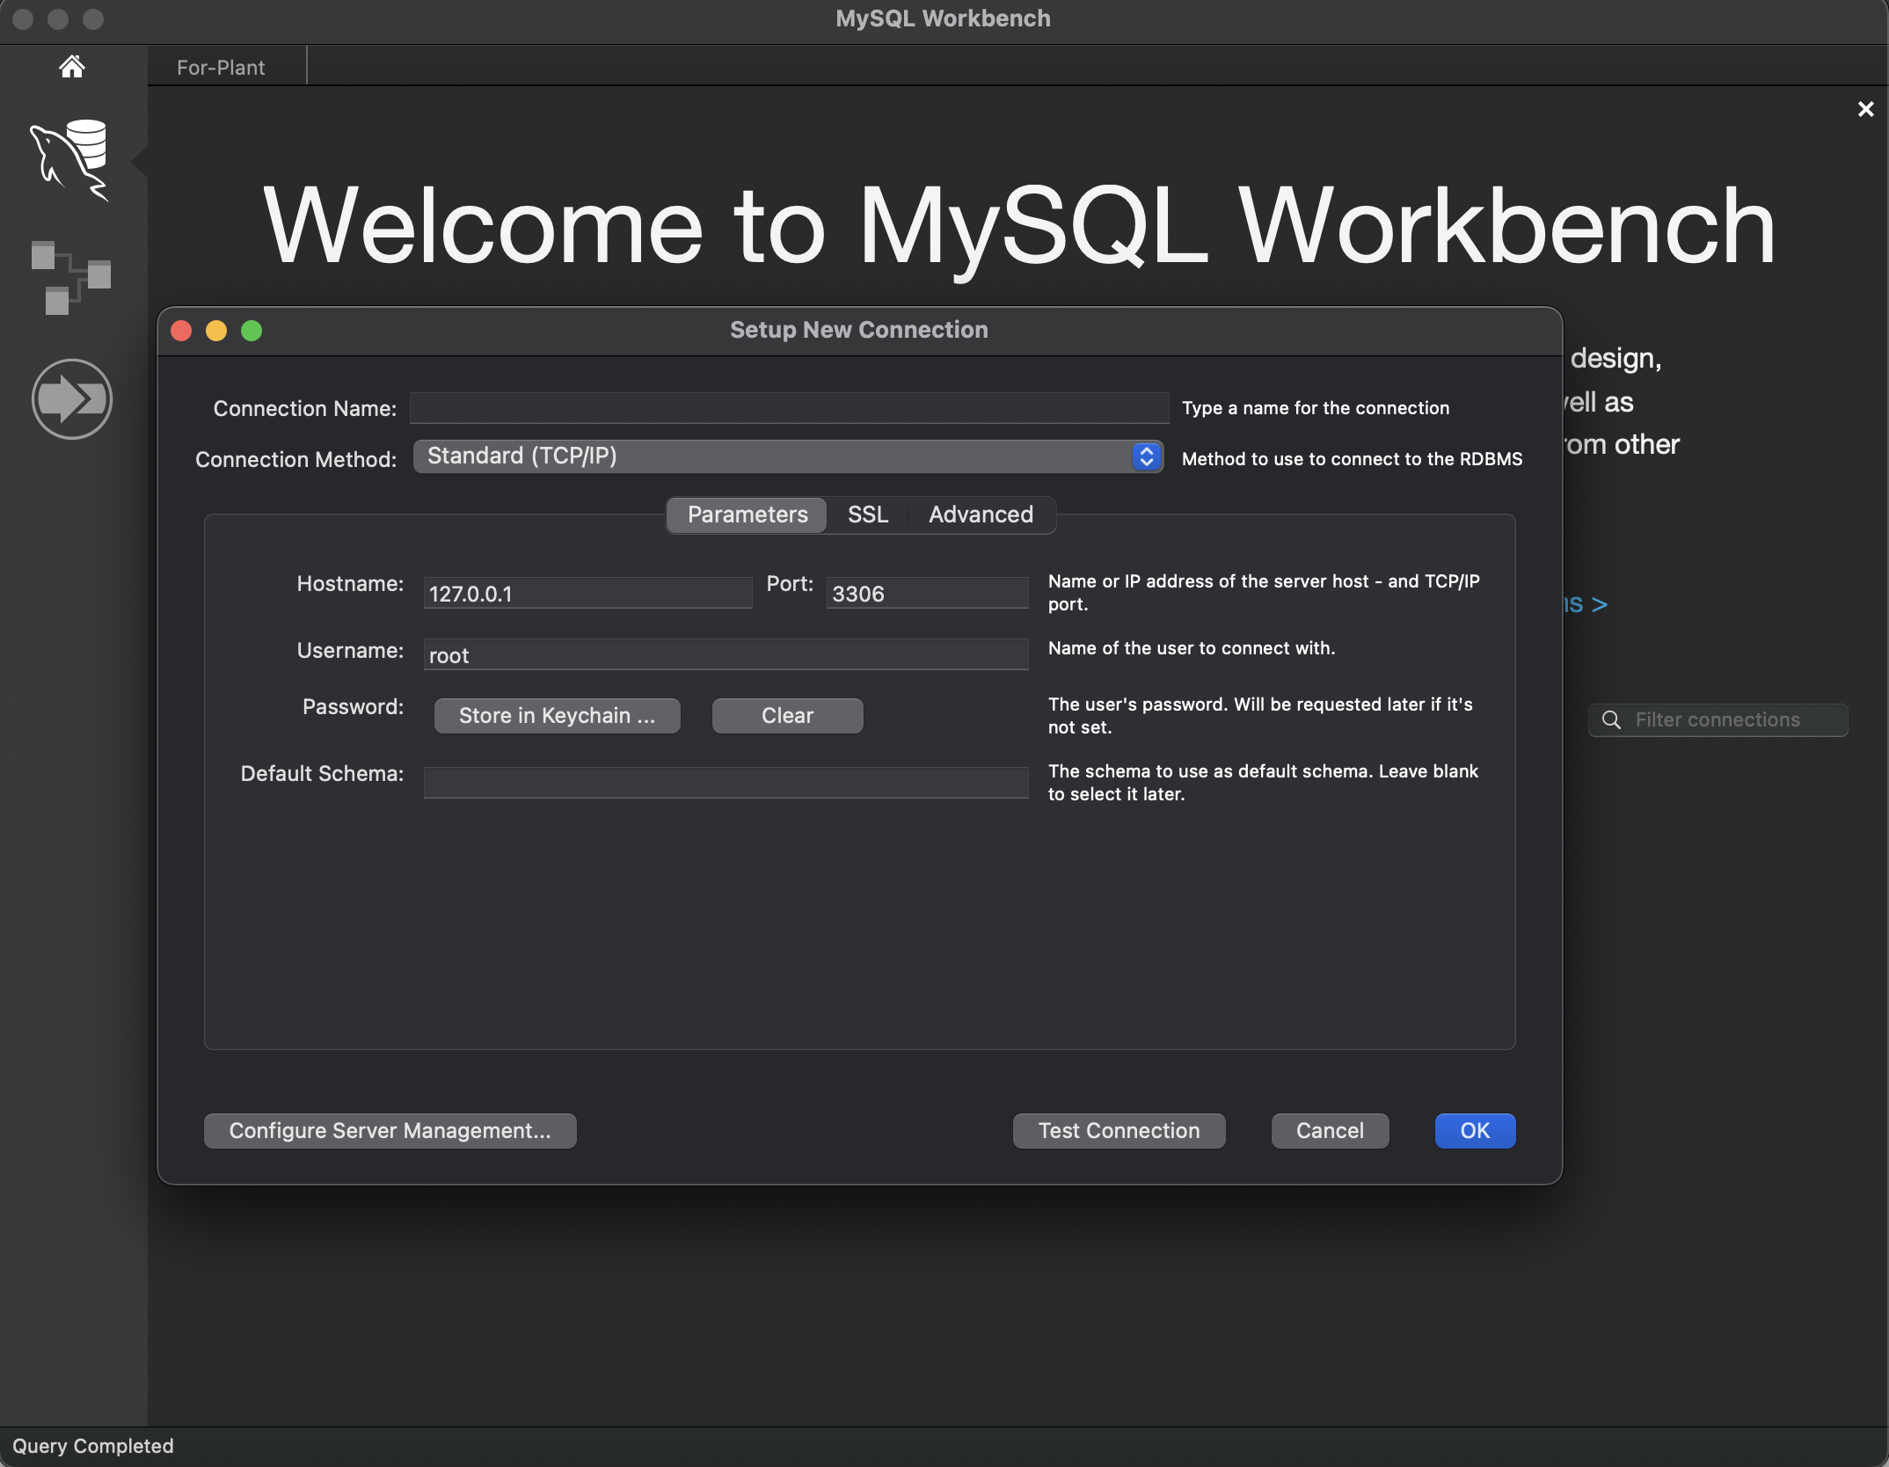The image size is (1889, 1467).
Task: Click the Default Schema input field
Action: point(725,782)
